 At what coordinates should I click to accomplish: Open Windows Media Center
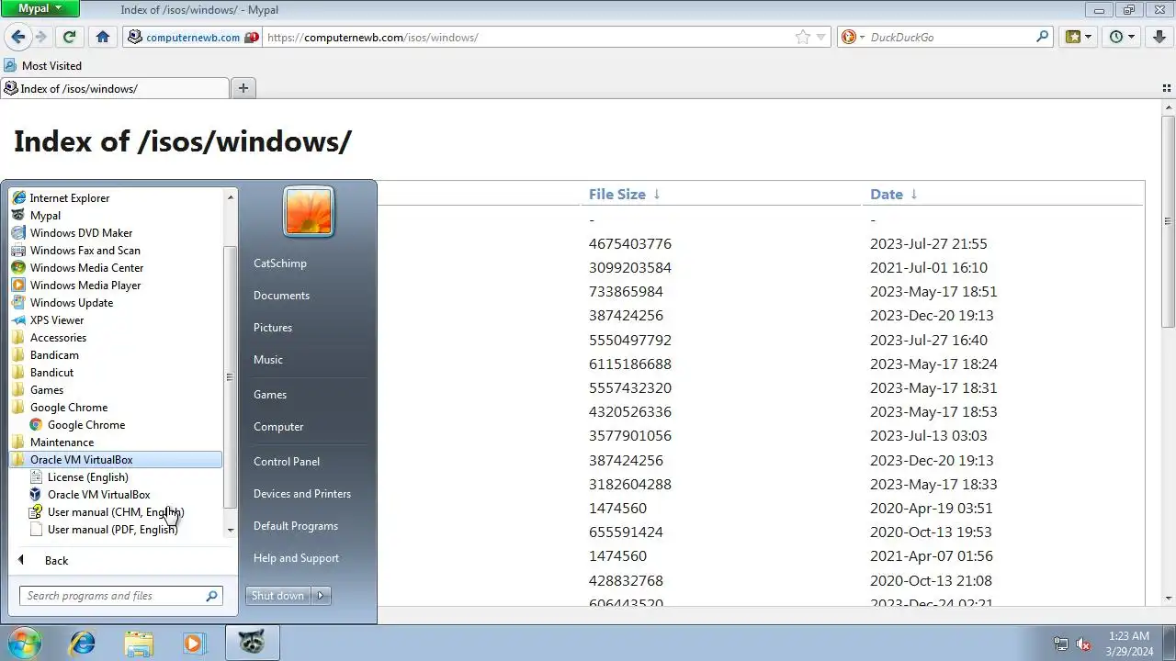pyautogui.click(x=116, y=268)
